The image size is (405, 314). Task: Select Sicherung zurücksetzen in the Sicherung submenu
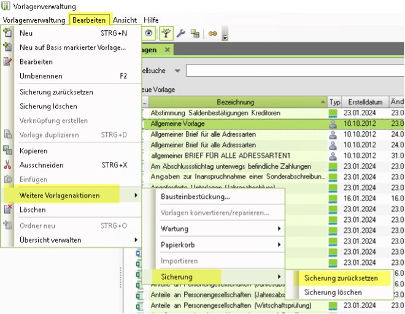pos(341,278)
